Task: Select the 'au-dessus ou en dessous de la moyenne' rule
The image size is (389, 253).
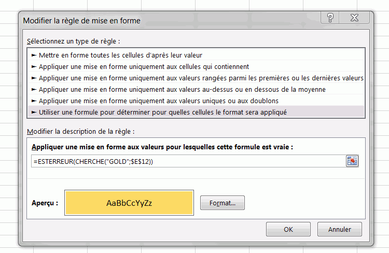Action: (x=182, y=89)
